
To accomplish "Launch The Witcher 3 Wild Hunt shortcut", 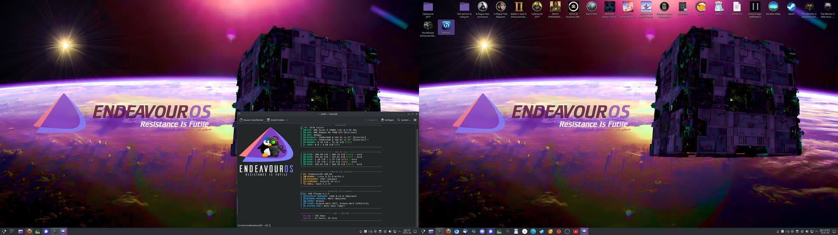I will tap(828, 9).
